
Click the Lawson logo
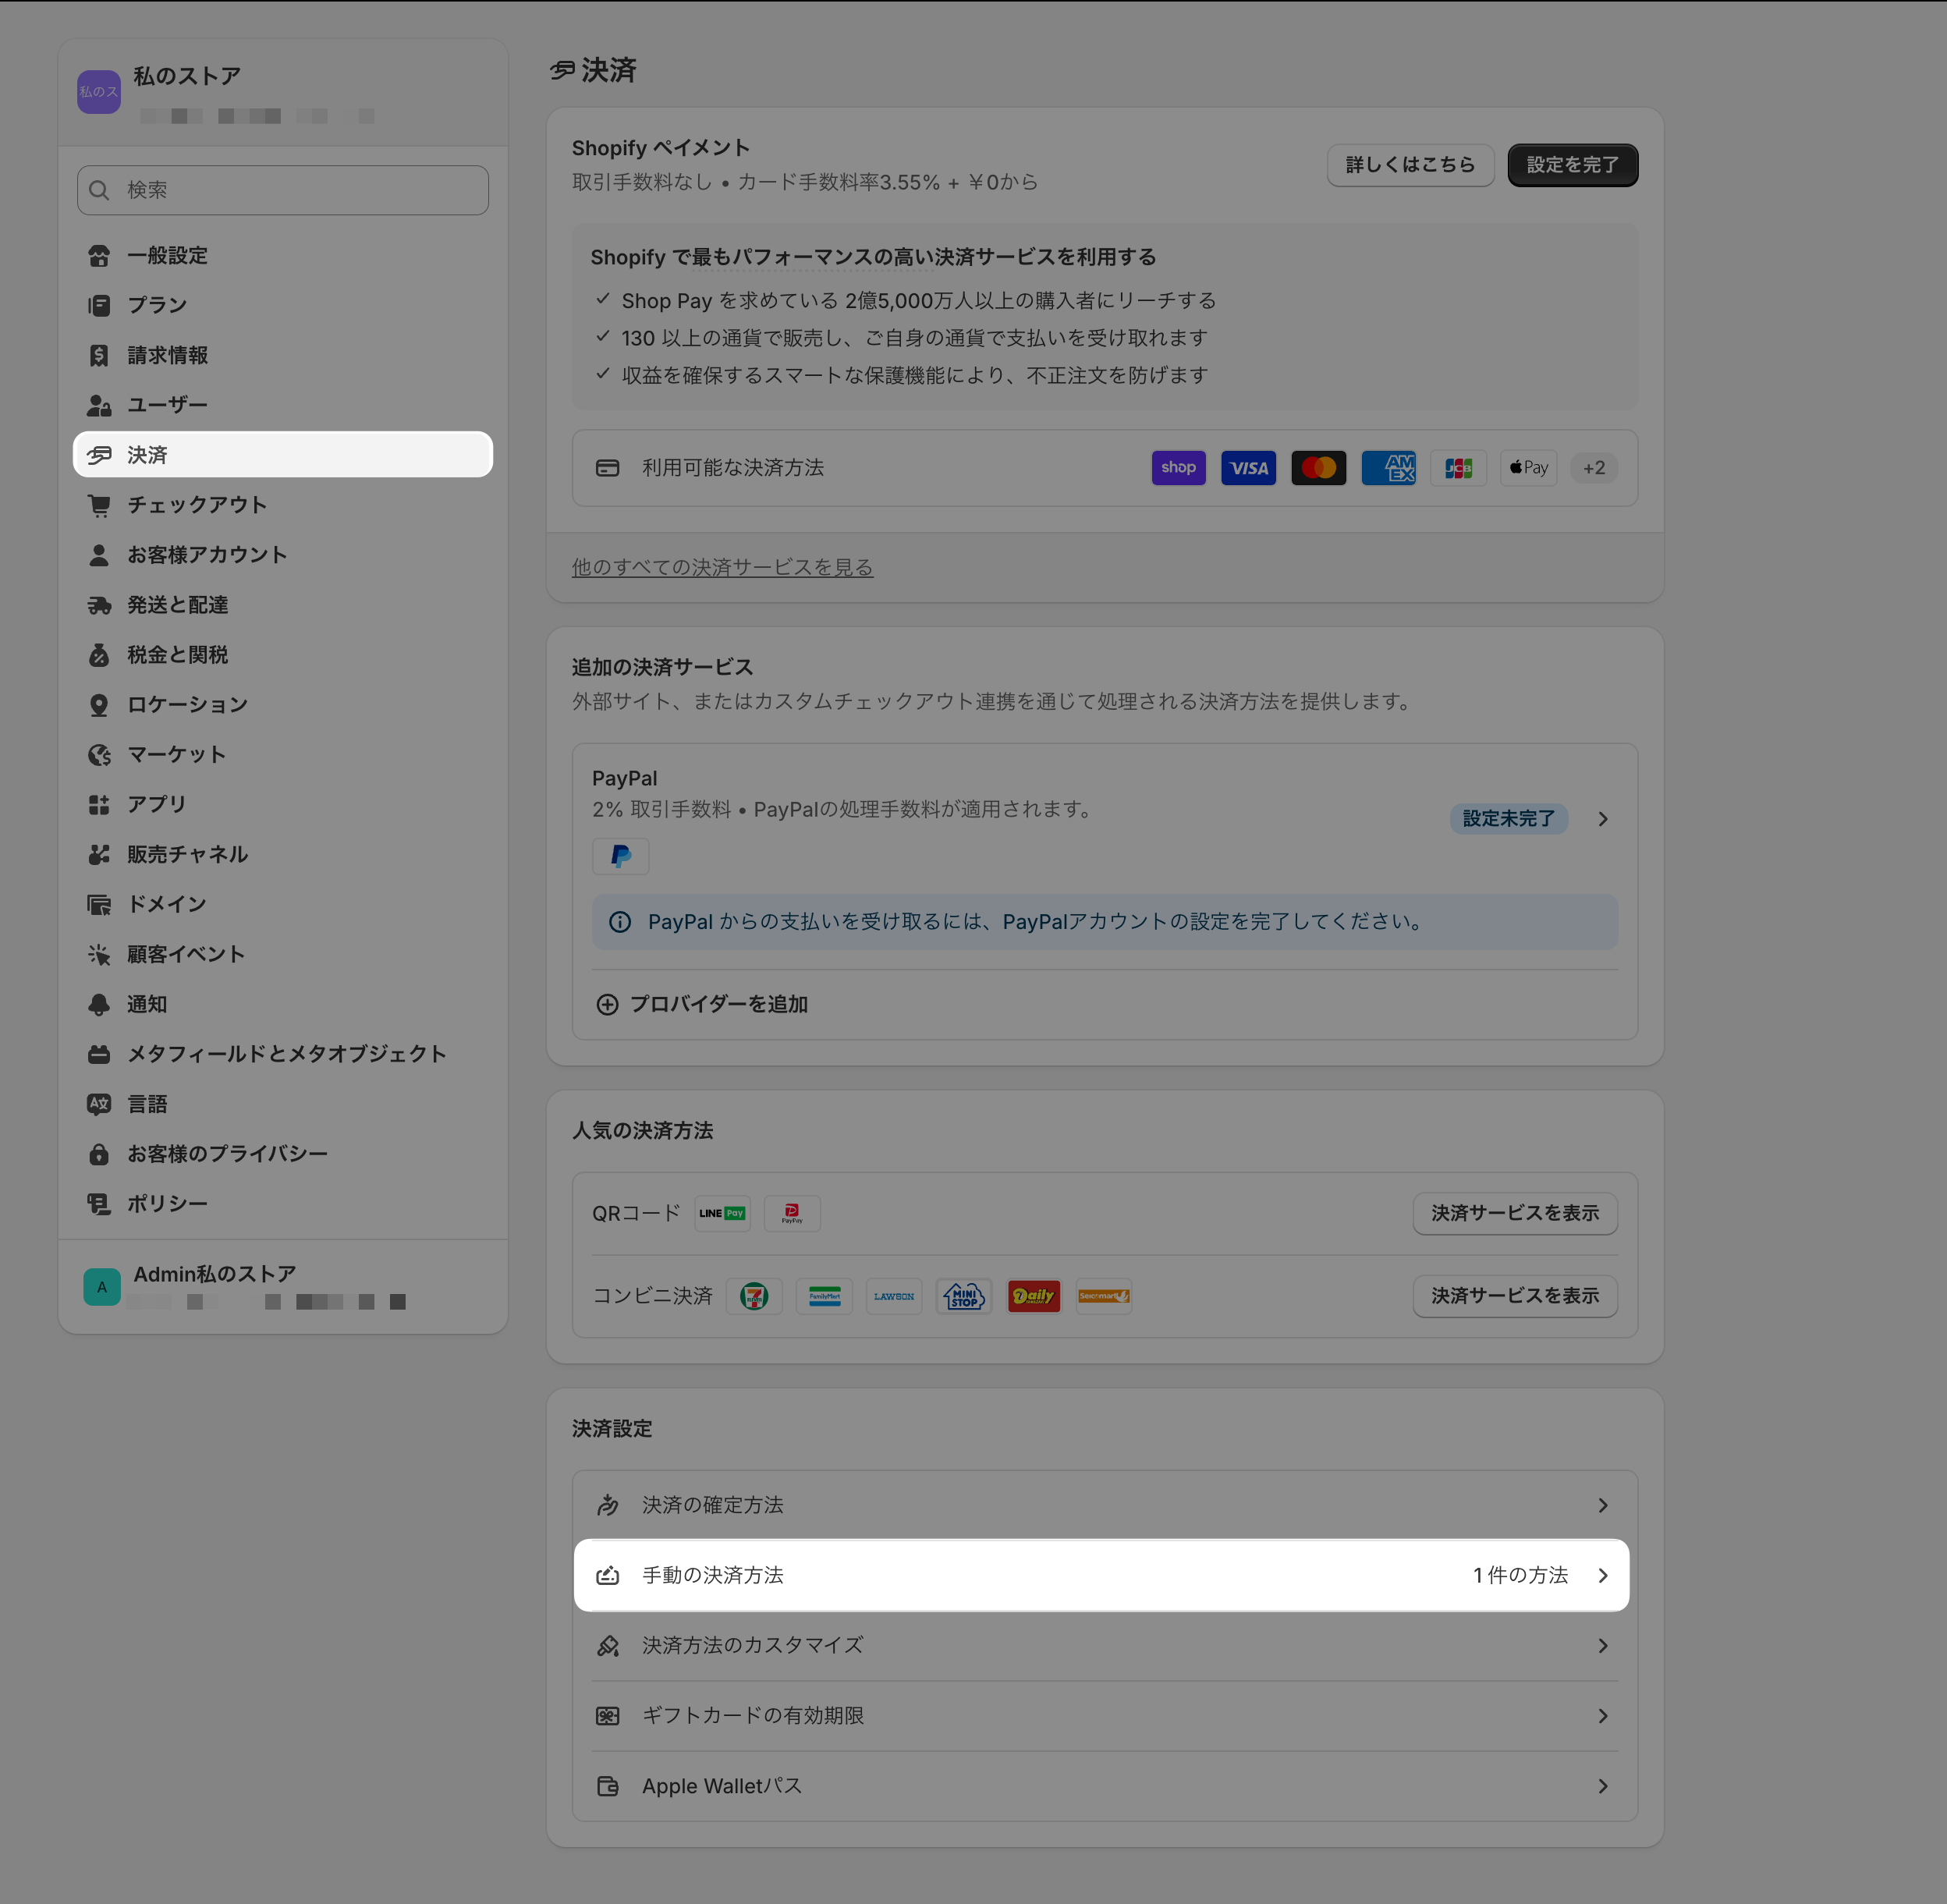point(894,1296)
